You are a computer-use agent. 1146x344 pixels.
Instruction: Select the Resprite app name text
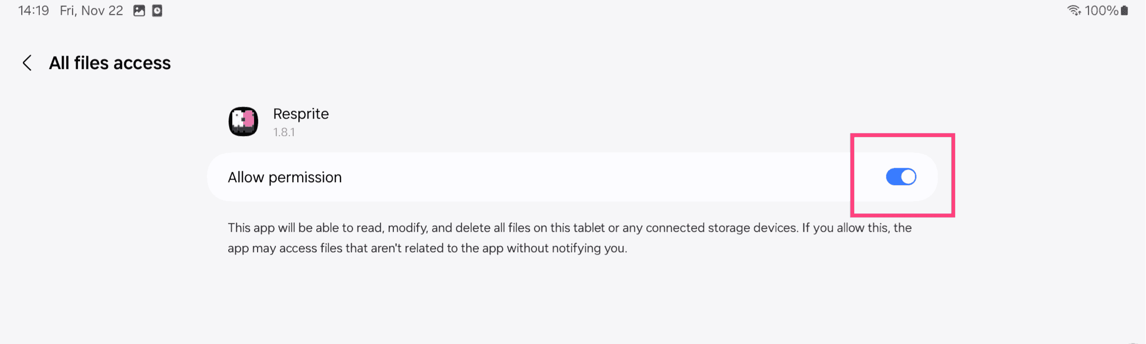click(x=300, y=114)
